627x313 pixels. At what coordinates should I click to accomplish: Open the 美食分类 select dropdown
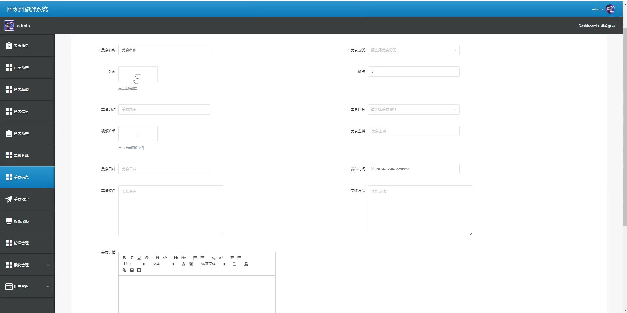click(414, 50)
